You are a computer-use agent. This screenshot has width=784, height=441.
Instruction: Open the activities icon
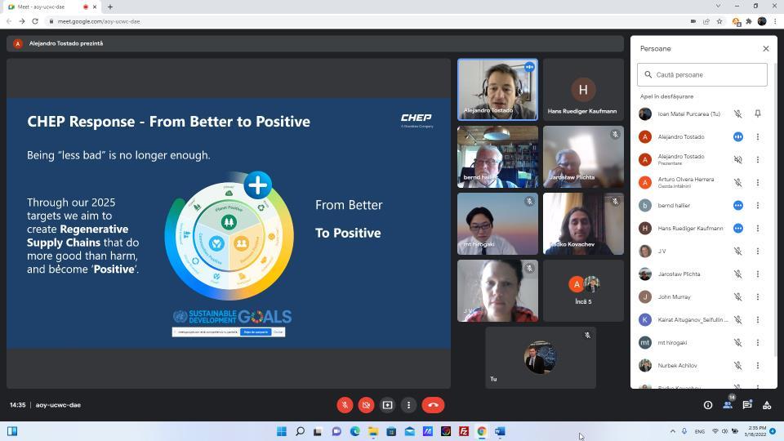coord(767,405)
